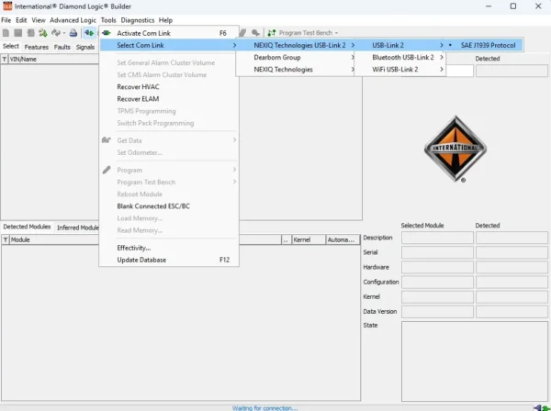
Task: Click the green status icon in bottom corner
Action: 545,408
